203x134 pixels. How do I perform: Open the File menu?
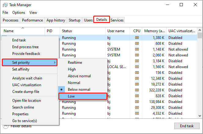(x=5, y=13)
